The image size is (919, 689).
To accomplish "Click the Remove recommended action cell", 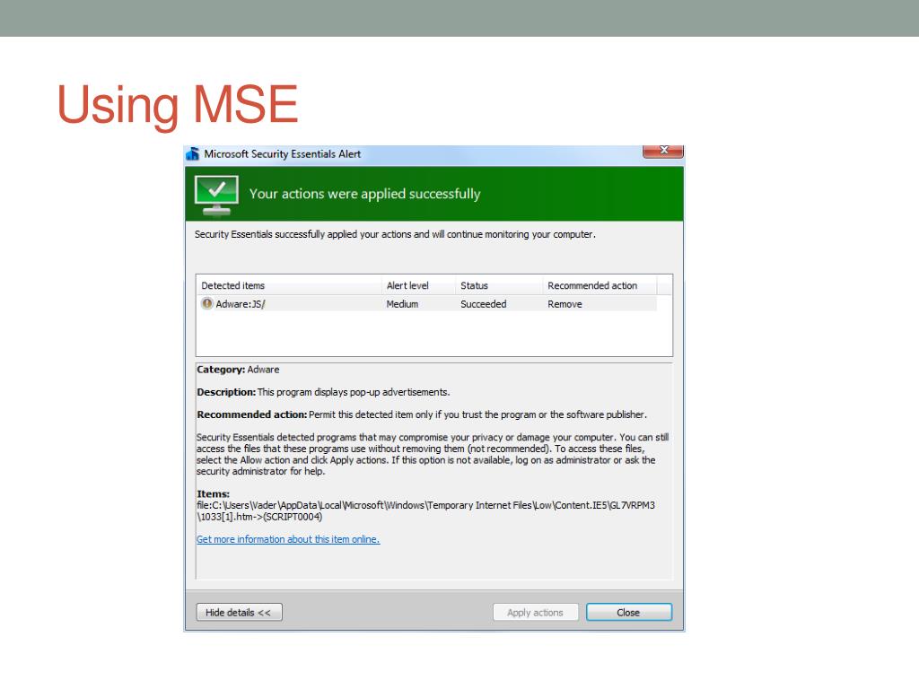I will tap(565, 304).
